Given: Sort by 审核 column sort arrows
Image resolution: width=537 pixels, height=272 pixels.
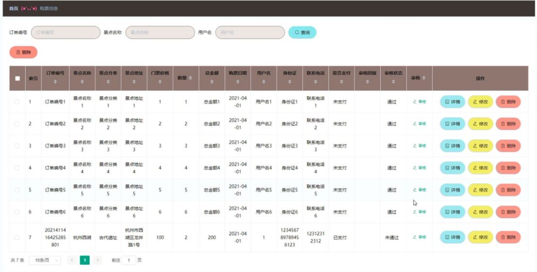Looking at the screenshot, I should coord(424,78).
